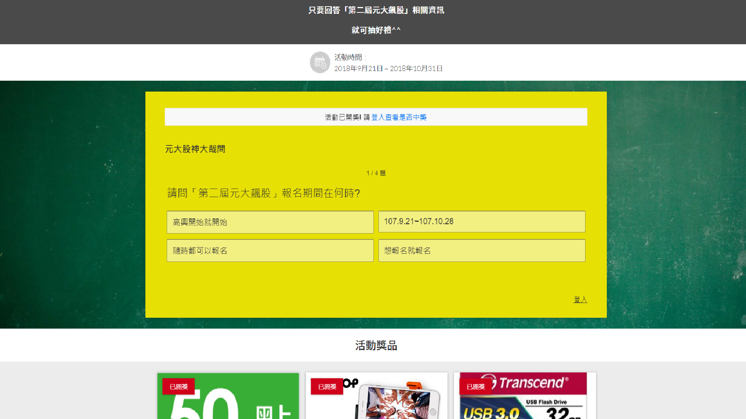746x419 pixels.
Task: Choose answer 107.9.21~107.10.28
Action: point(482,222)
